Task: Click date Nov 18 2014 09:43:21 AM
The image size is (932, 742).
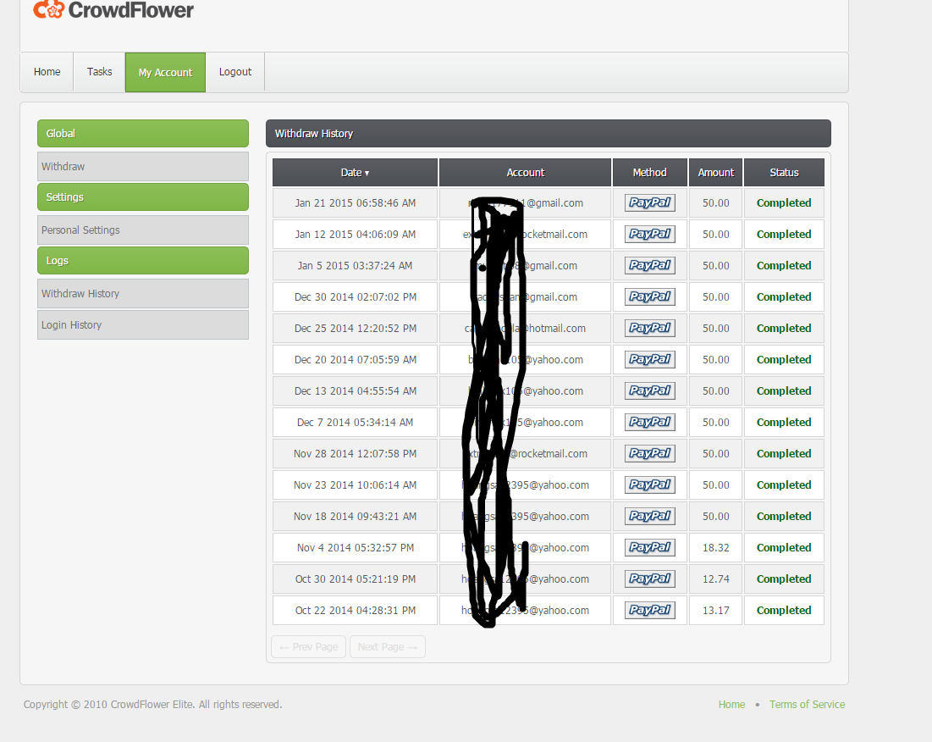Action: (355, 517)
